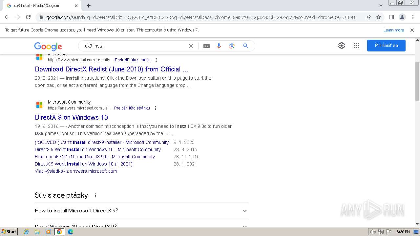Open the DirectX 9 on Windows 10 result
The image size is (420, 236).
[71, 117]
